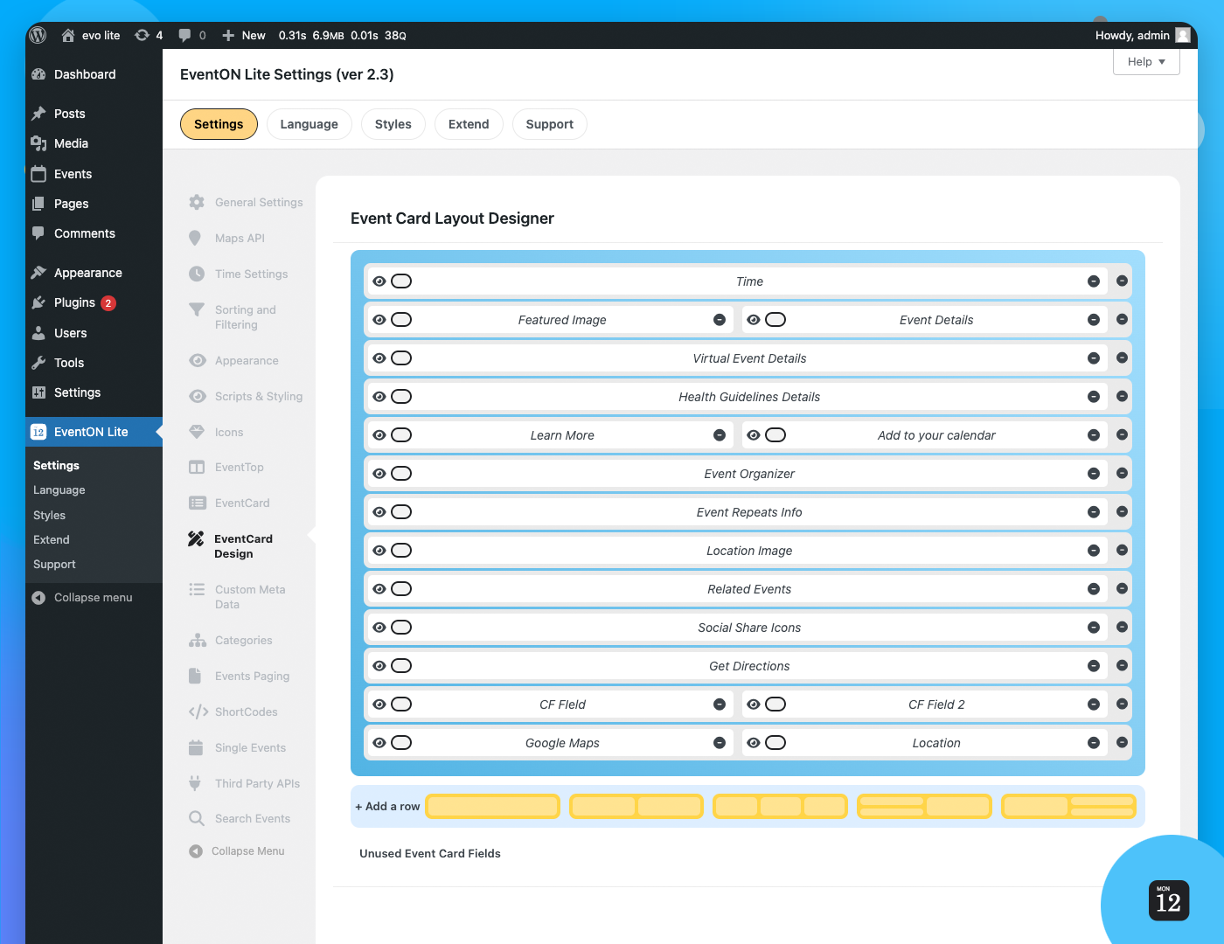Toggle visibility eye for Health Guidelines Details
Viewport: 1224px width, 944px height.
click(379, 397)
